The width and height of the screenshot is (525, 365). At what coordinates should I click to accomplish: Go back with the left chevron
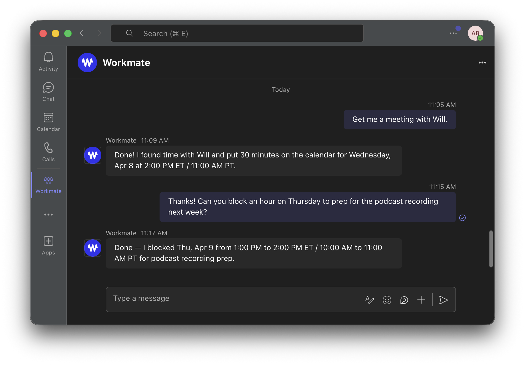pyautogui.click(x=82, y=33)
